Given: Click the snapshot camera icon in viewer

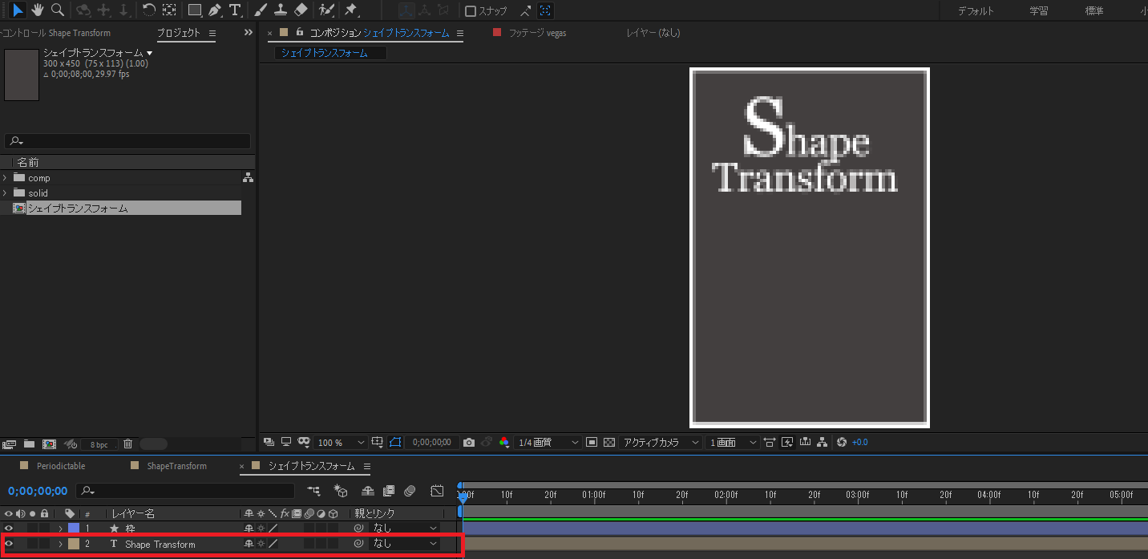Looking at the screenshot, I should [x=469, y=442].
